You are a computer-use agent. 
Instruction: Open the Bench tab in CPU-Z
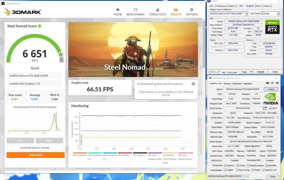[259, 6]
